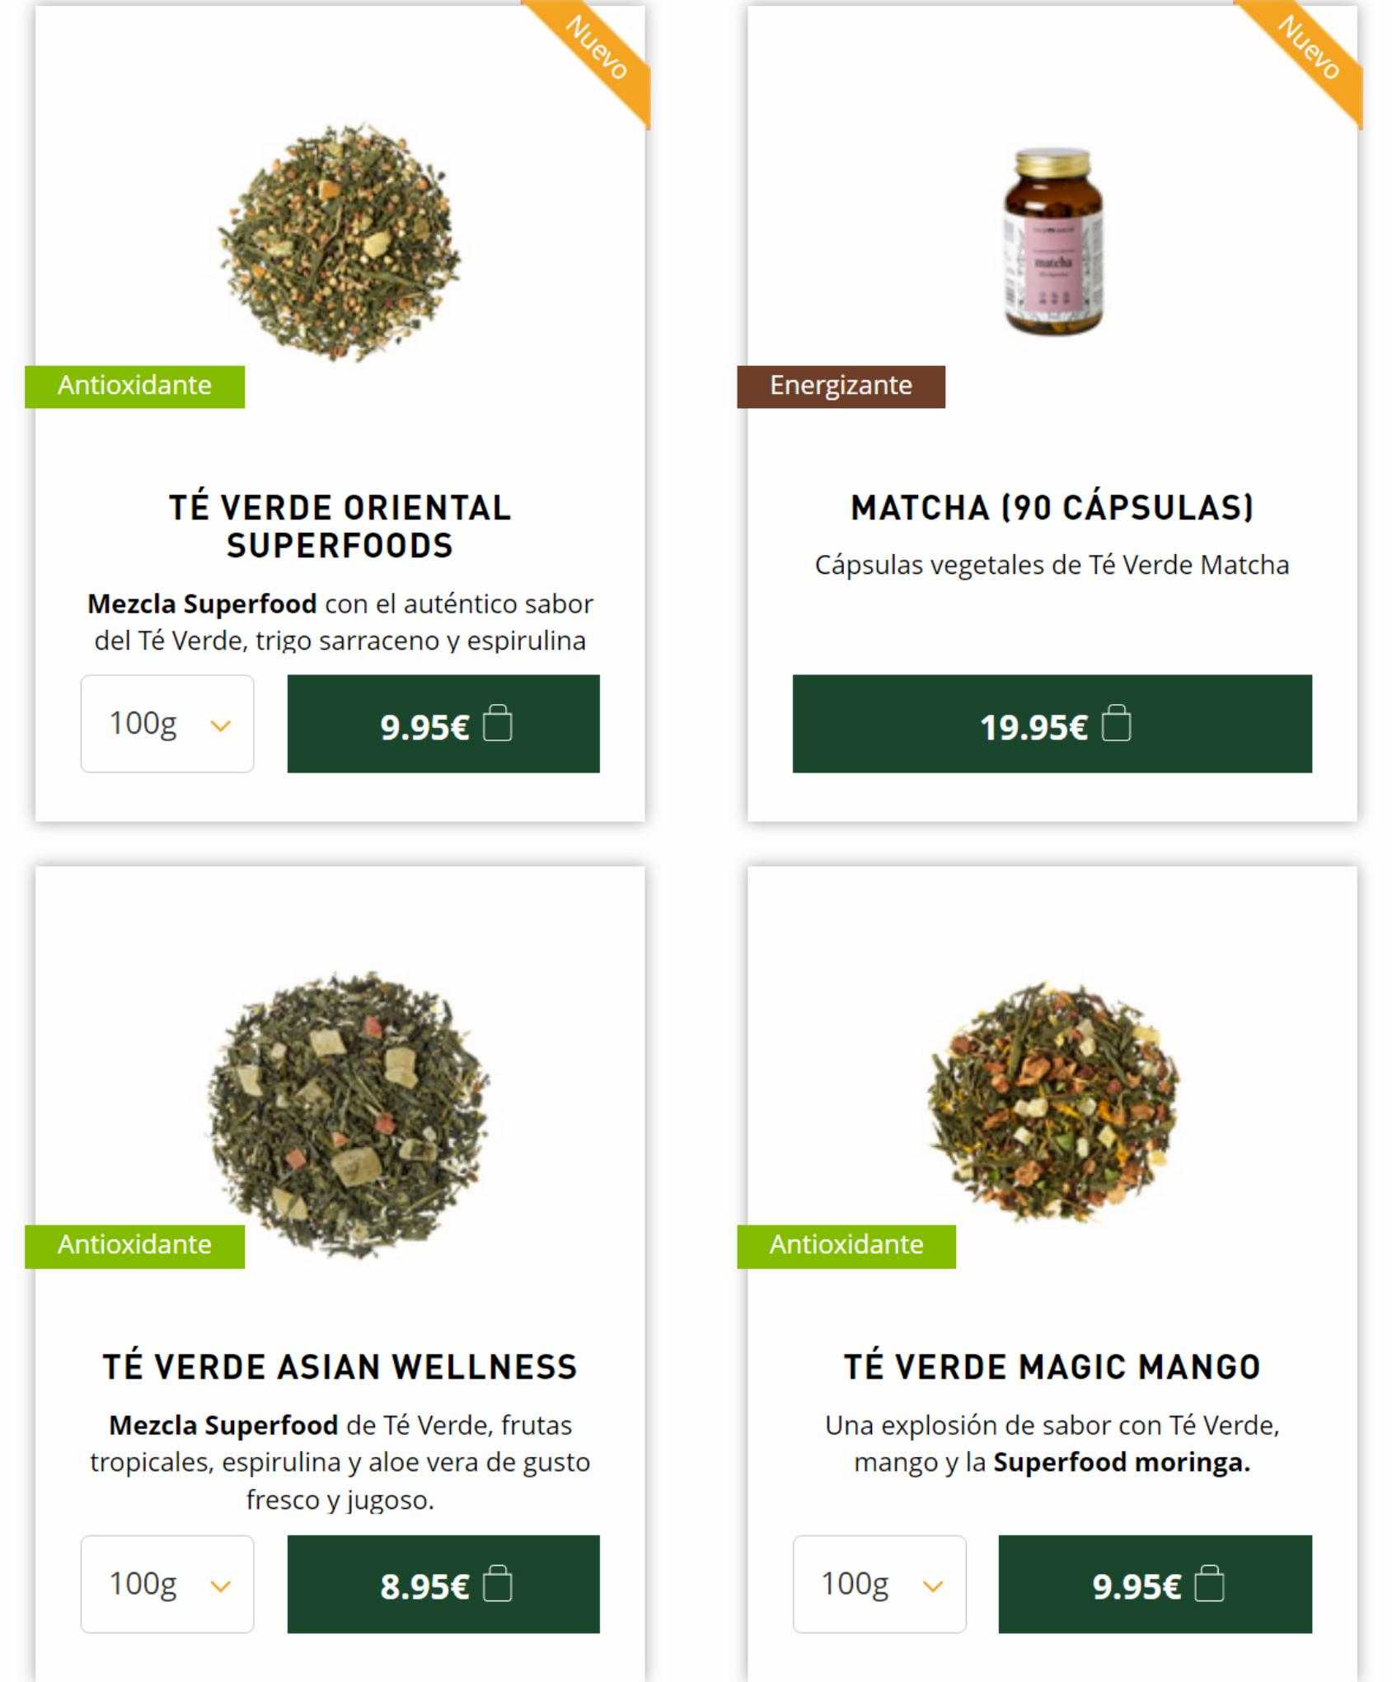This screenshot has height=1682, width=1392.
Task: Add Magic Mango tea for 9.95€
Action: click(1155, 1584)
